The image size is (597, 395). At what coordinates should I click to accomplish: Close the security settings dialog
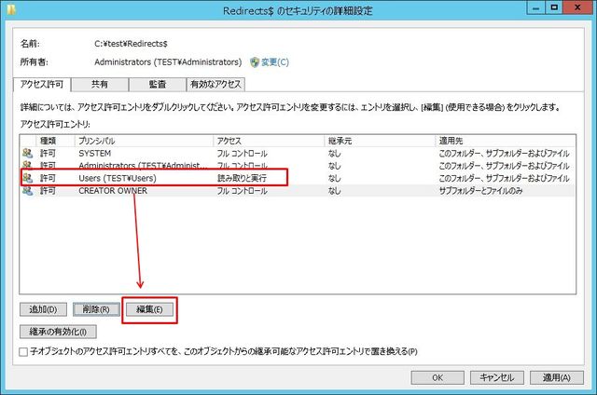(x=577, y=8)
